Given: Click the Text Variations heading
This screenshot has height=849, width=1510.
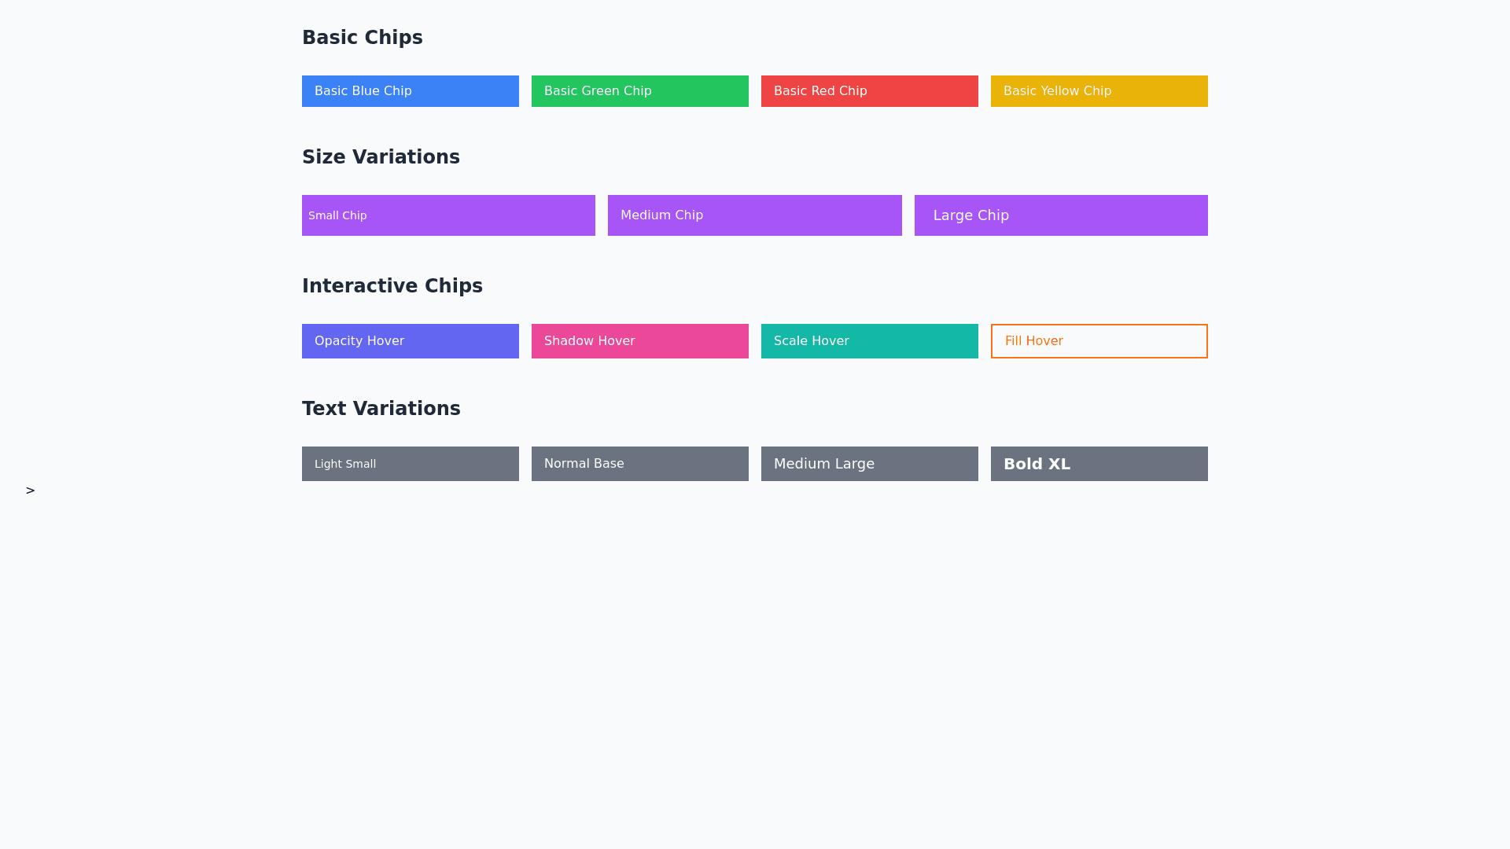Looking at the screenshot, I should click(x=381, y=409).
